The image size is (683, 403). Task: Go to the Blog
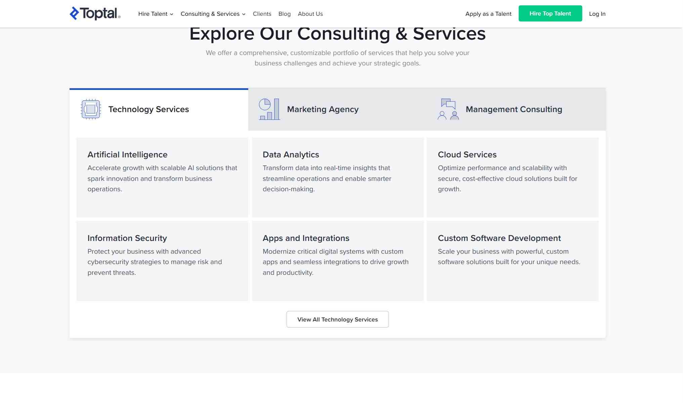point(284,14)
